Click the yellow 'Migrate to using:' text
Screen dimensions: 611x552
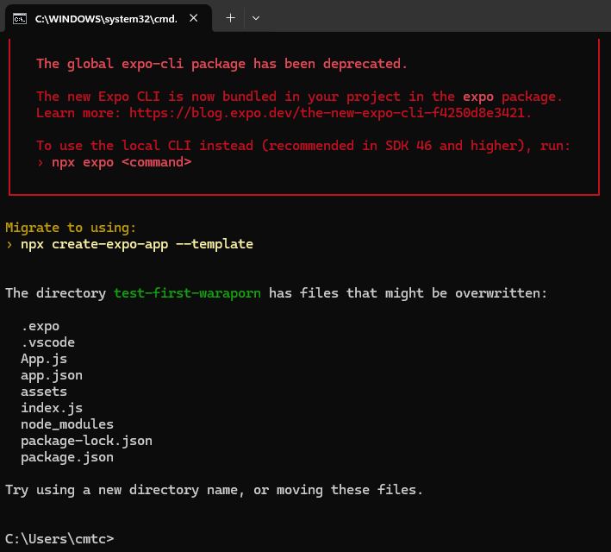tap(71, 228)
